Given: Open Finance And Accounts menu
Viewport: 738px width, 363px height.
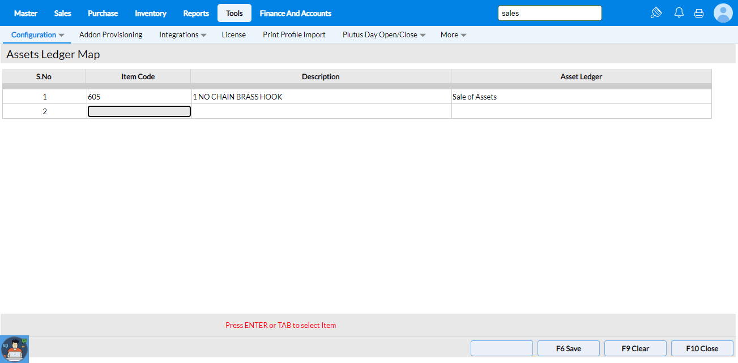Looking at the screenshot, I should (296, 13).
